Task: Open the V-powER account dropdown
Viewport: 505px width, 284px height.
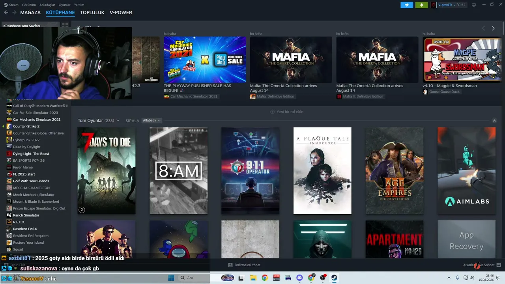Action: click(448, 5)
